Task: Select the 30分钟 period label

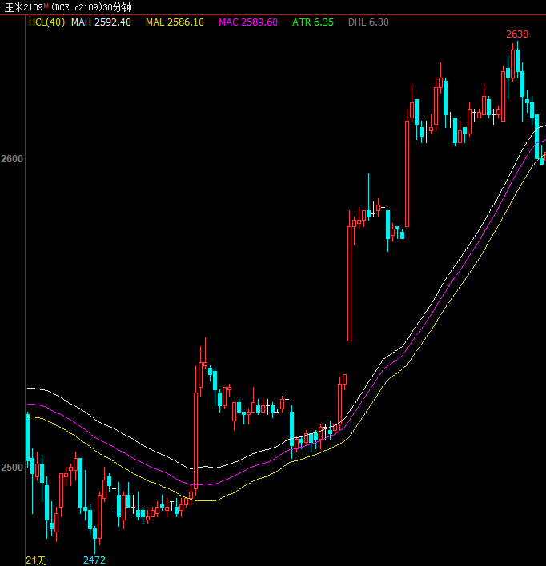Action: pyautogui.click(x=117, y=7)
